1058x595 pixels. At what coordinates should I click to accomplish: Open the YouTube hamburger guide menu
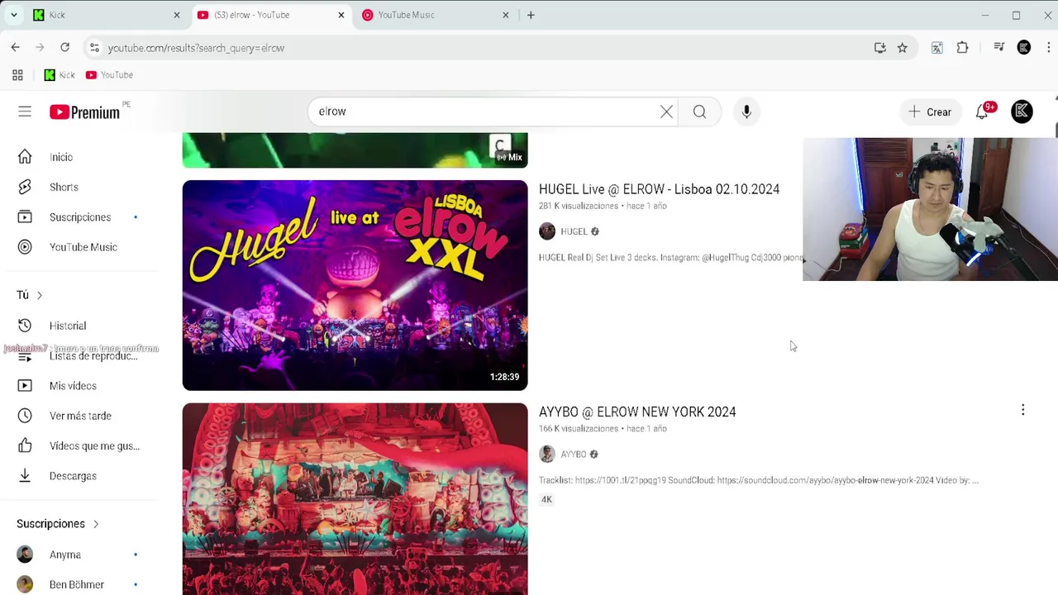pos(25,112)
